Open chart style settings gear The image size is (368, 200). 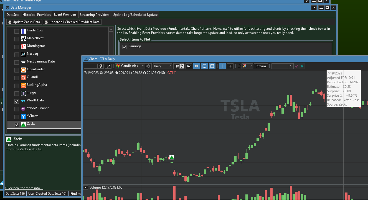click(148, 66)
